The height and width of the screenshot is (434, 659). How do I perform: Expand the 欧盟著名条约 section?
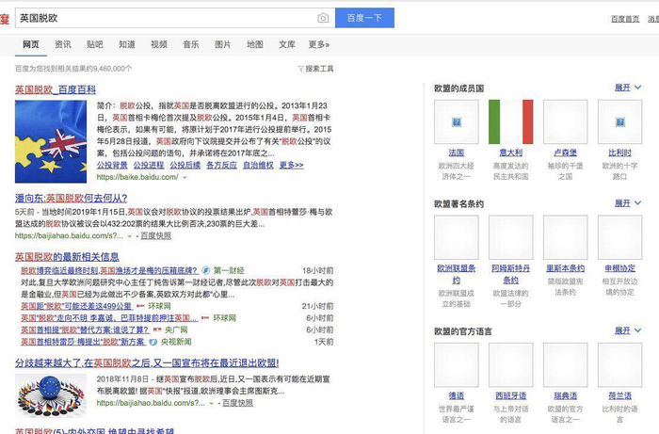click(x=628, y=203)
